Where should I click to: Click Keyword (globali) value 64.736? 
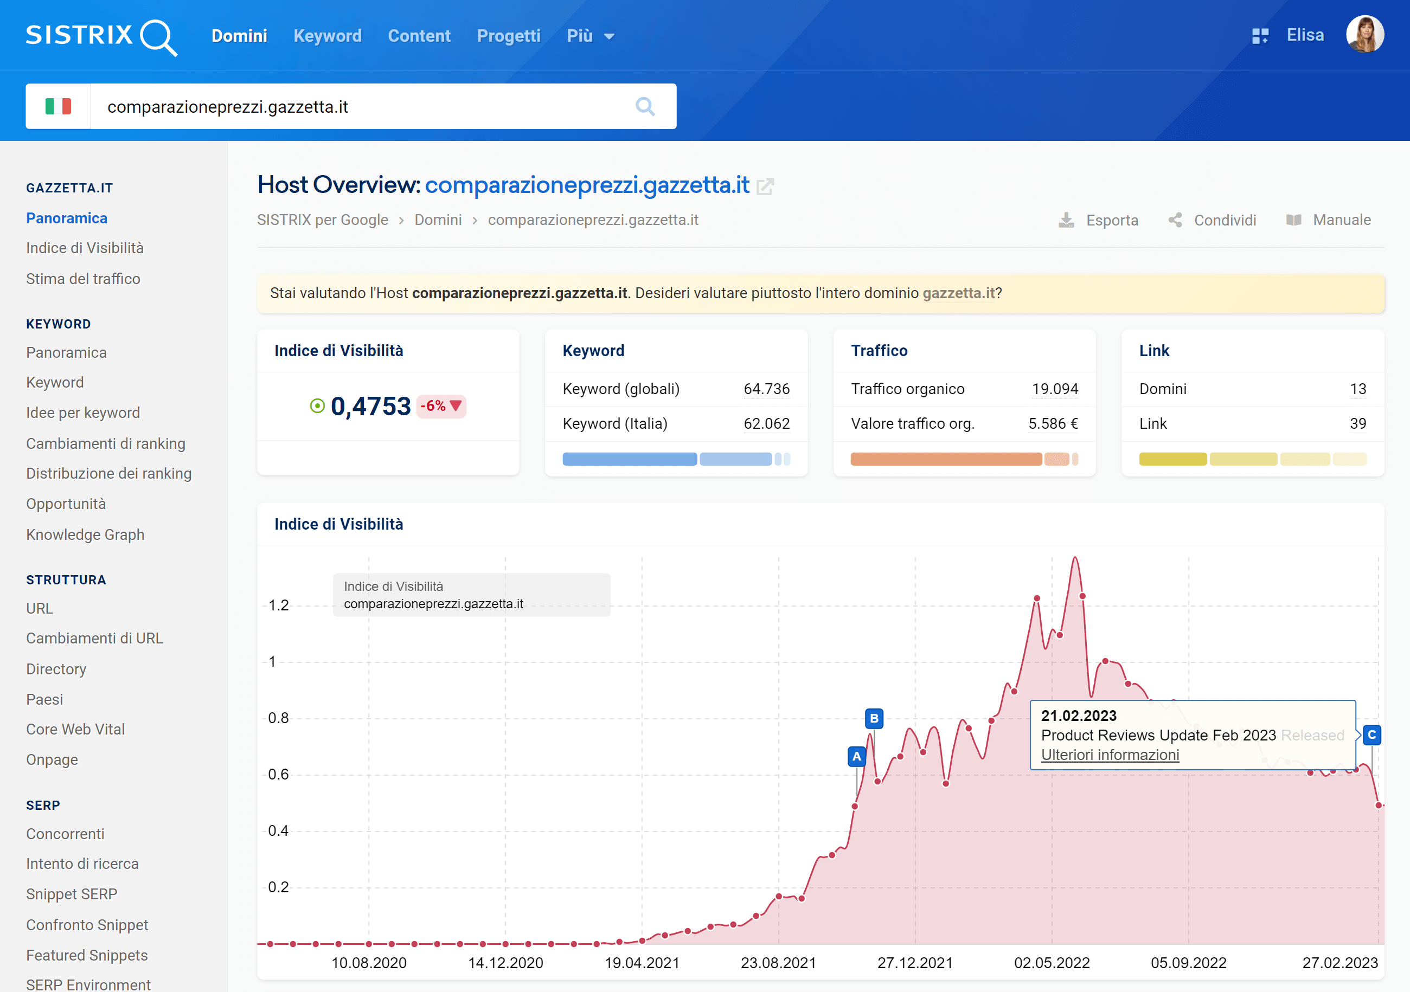(x=766, y=389)
